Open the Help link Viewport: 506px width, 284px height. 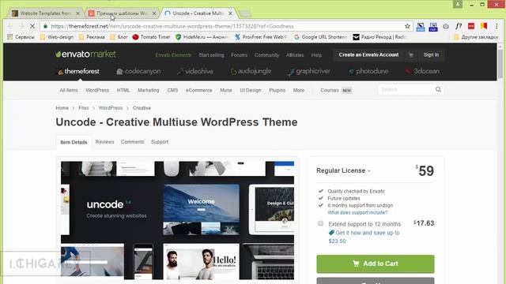pyautogui.click(x=316, y=55)
